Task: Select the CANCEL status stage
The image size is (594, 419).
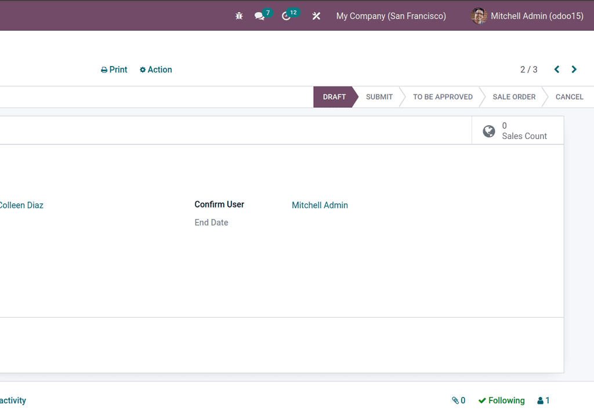Action: pyautogui.click(x=570, y=97)
